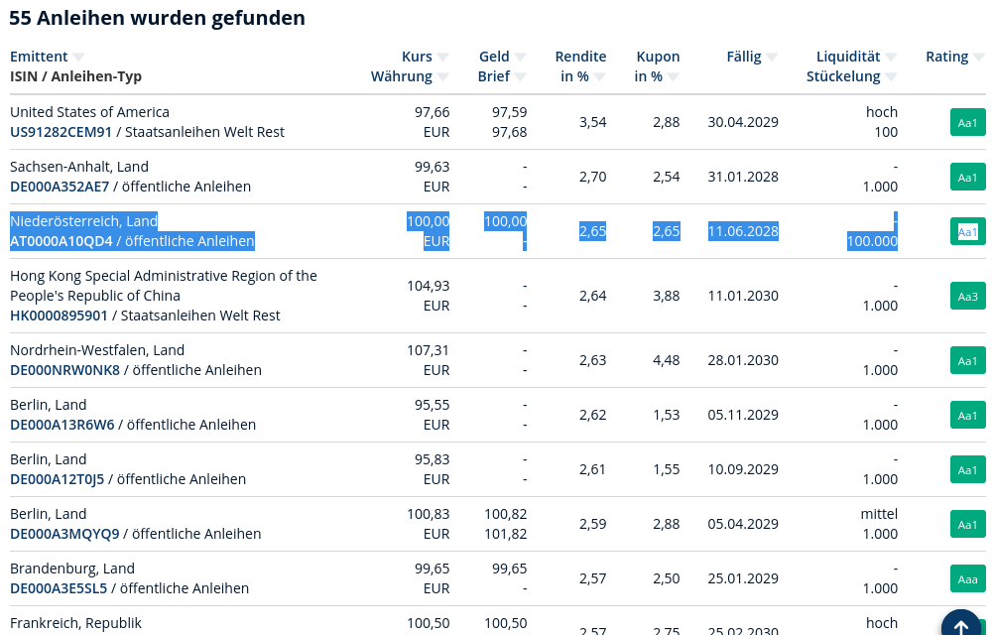Sort table by Stückelung arrow
This screenshot has height=635, width=992.
tap(891, 77)
